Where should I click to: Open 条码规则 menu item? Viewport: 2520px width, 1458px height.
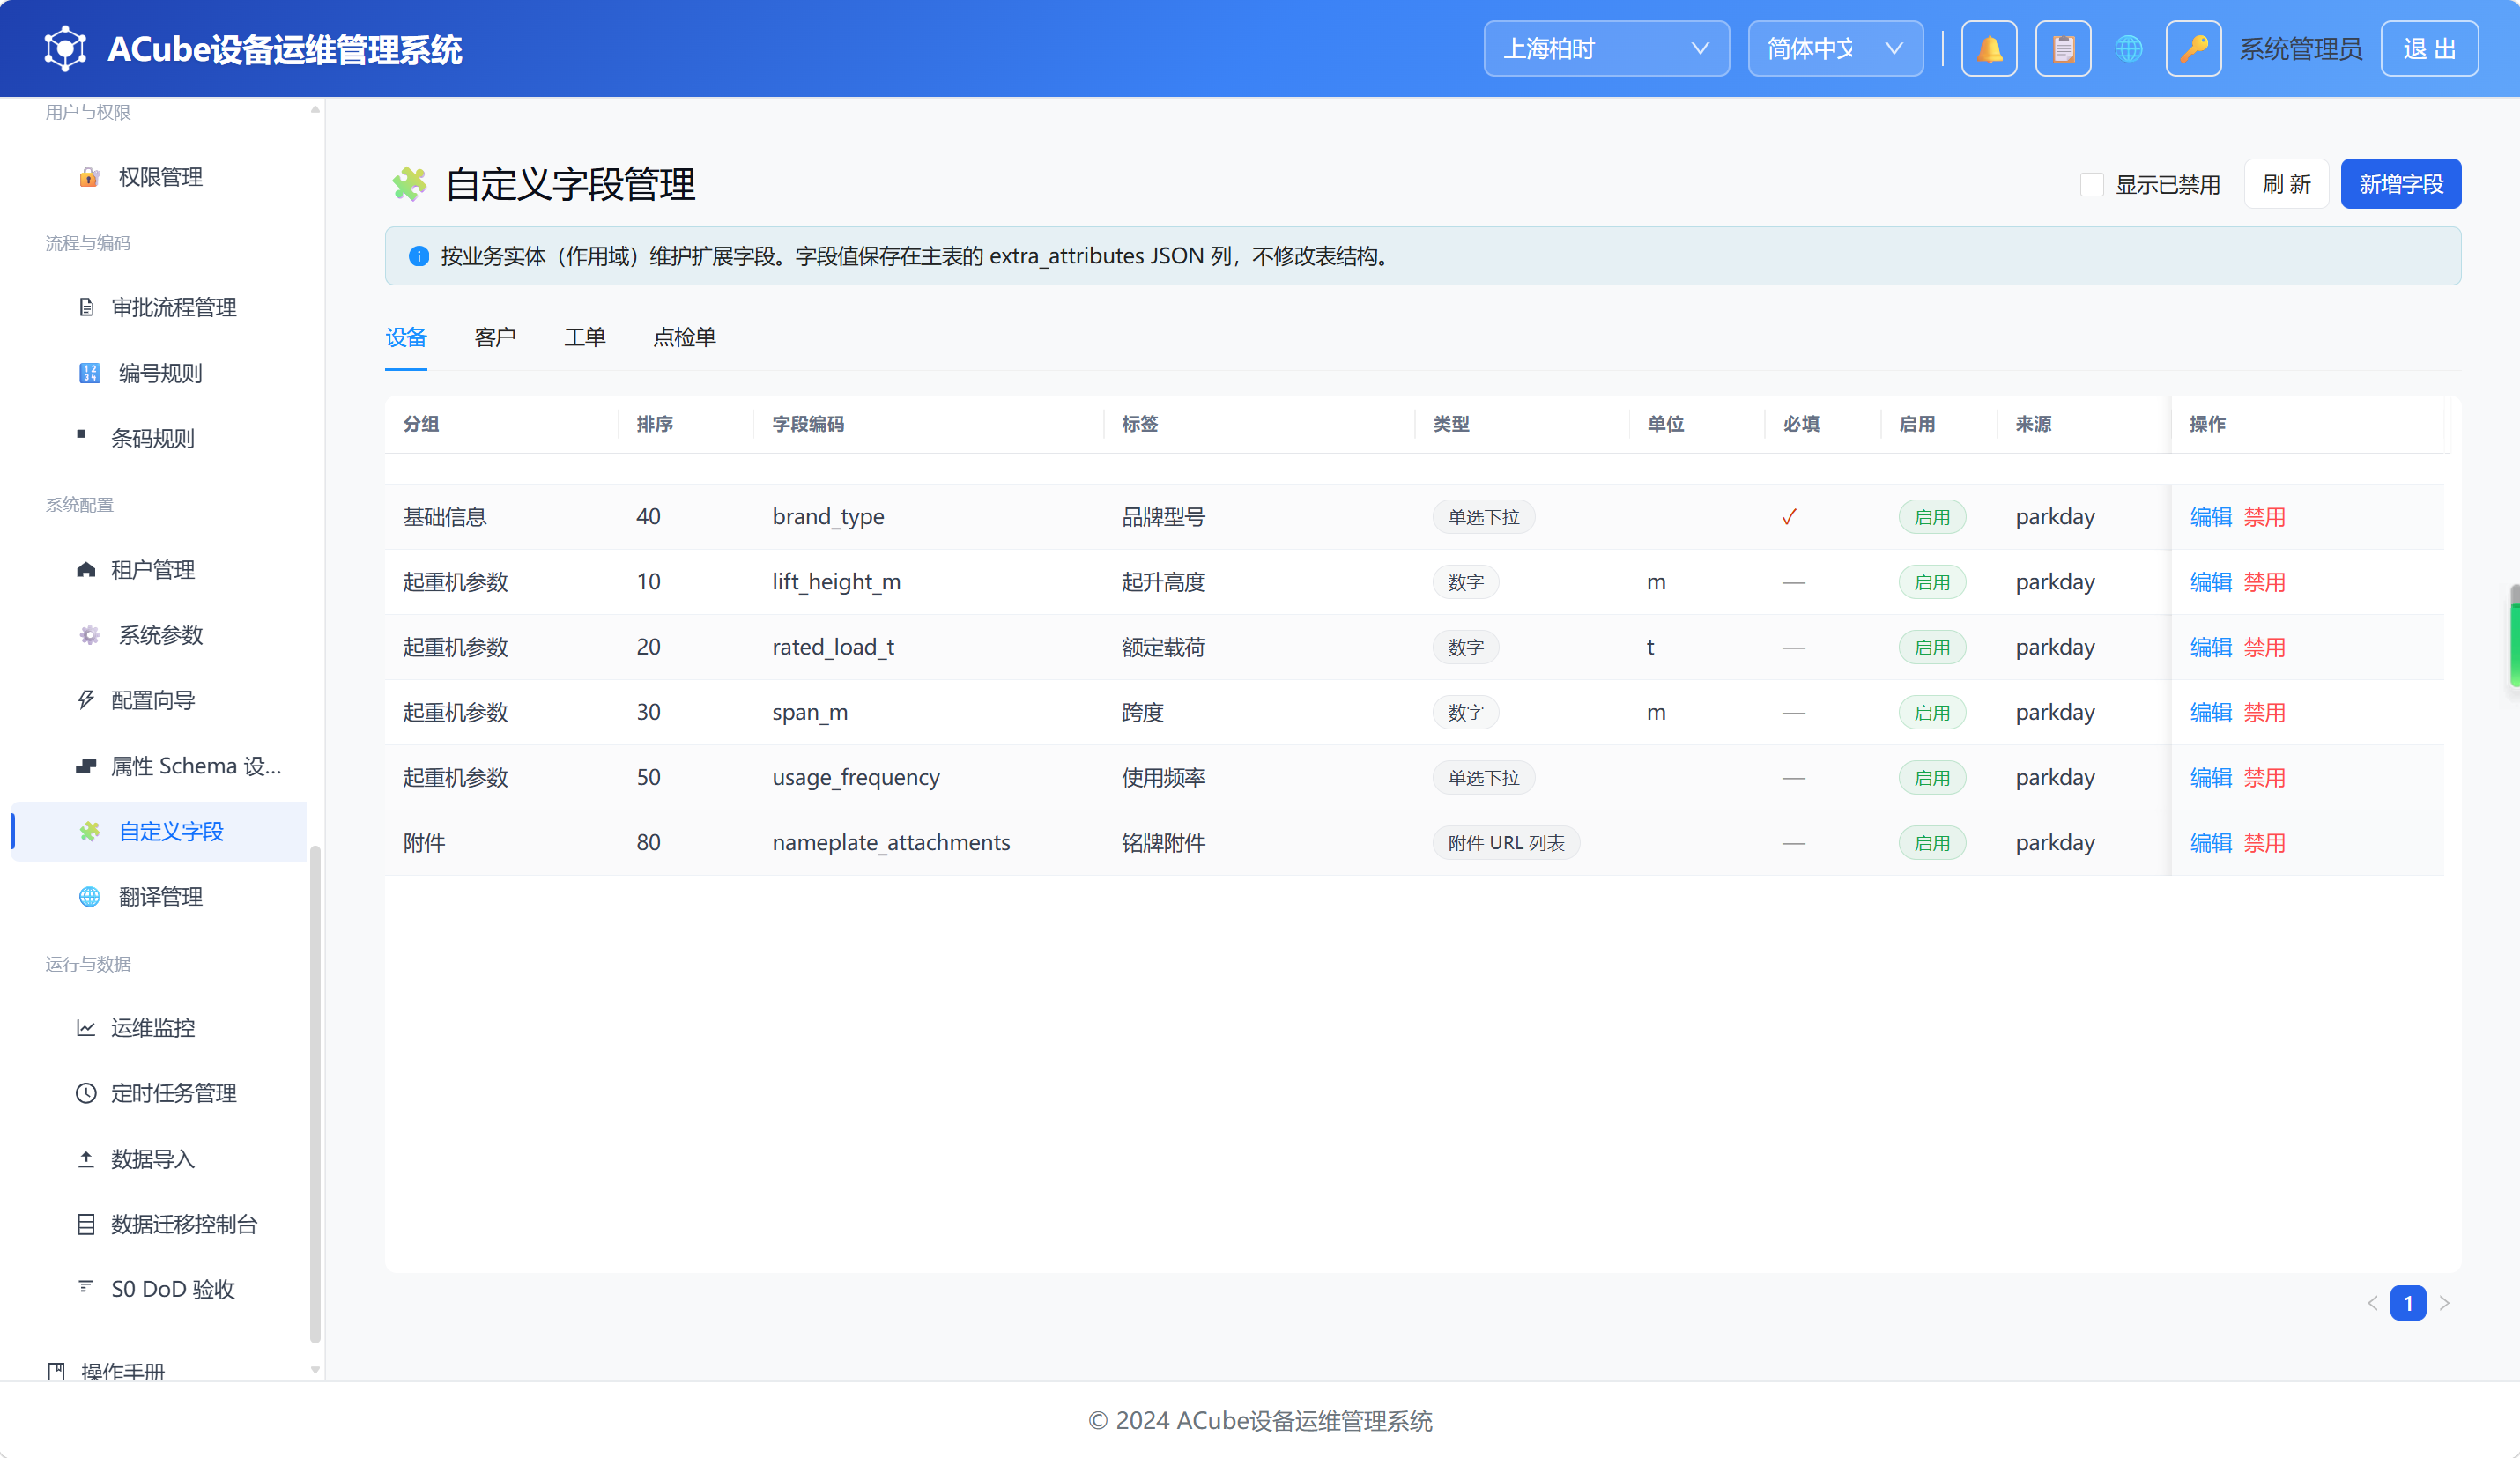(x=160, y=438)
